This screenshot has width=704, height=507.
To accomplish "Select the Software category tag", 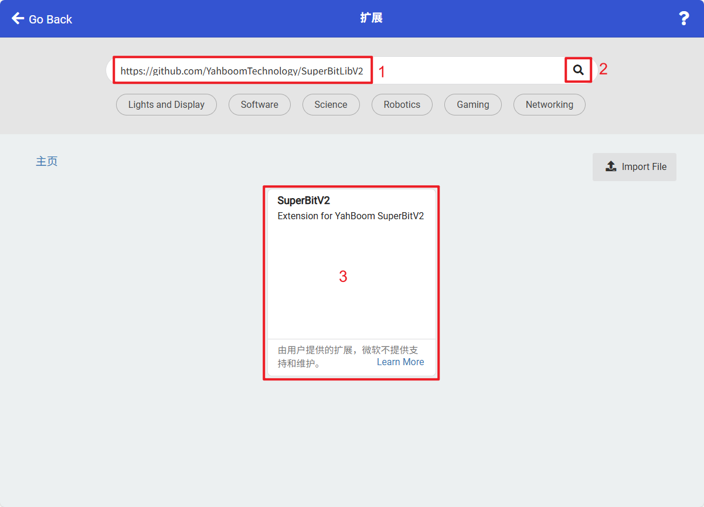I will 260,105.
